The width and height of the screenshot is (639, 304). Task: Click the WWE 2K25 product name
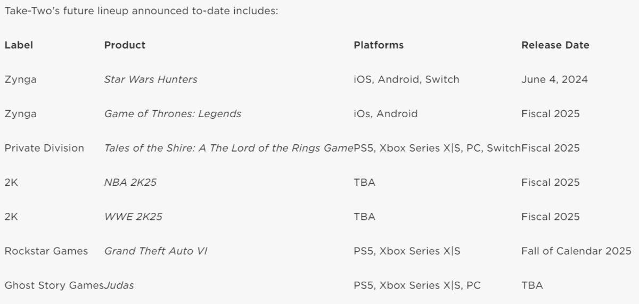133,217
